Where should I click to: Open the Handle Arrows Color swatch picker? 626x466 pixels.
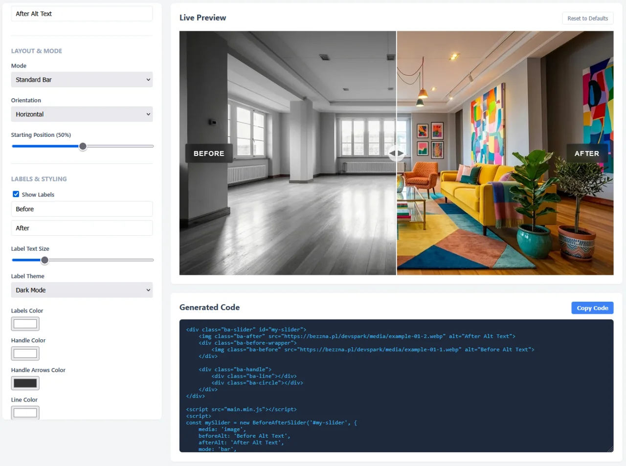[x=25, y=383]
